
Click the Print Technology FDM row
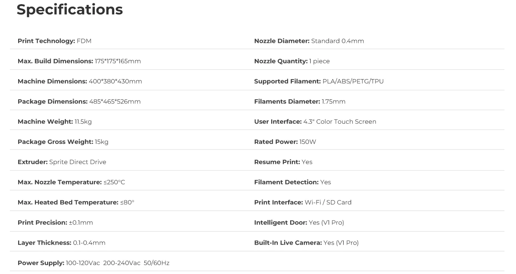[54, 41]
